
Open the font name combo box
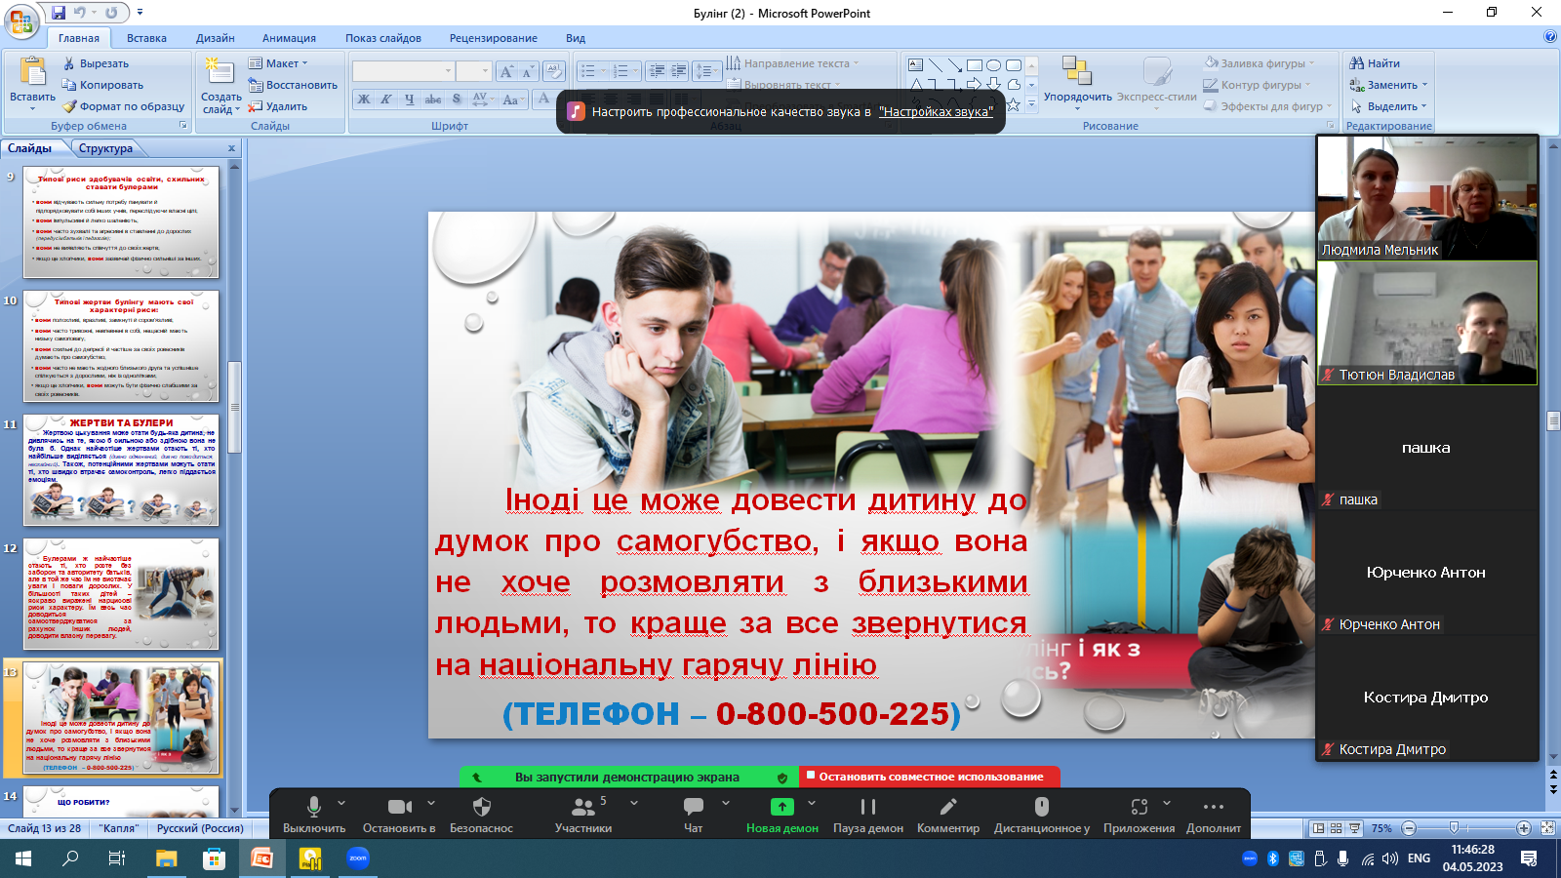(x=404, y=71)
